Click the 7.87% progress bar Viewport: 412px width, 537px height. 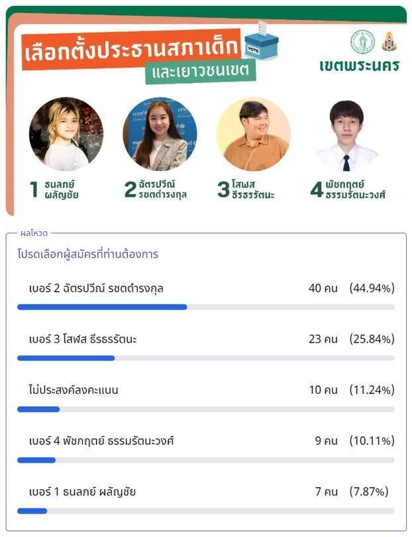pos(206,511)
